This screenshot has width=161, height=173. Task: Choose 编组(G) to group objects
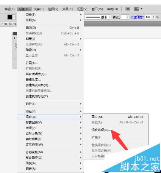(51, 28)
